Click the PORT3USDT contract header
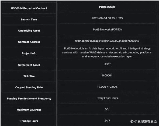 click(x=107, y=7)
